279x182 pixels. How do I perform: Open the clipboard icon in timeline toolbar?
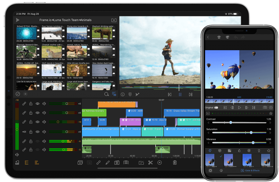click(126, 163)
